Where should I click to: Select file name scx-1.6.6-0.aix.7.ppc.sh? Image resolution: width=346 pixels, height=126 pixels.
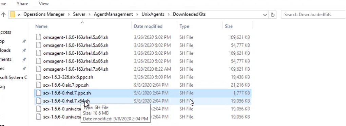click(66, 85)
